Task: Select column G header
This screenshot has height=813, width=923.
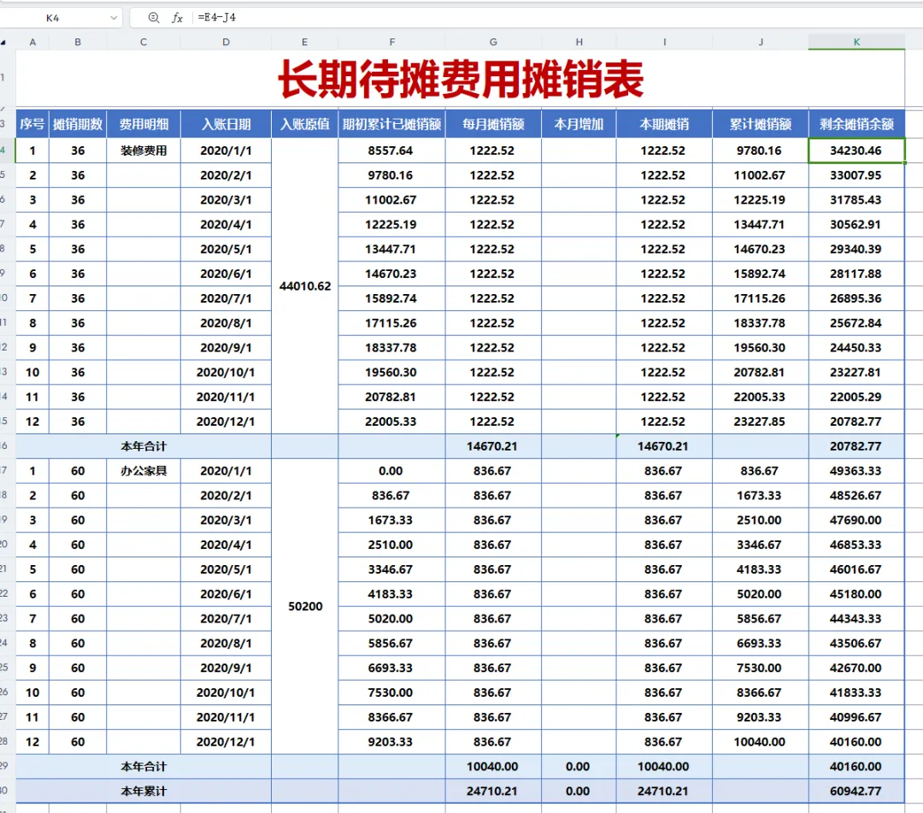Action: click(493, 43)
